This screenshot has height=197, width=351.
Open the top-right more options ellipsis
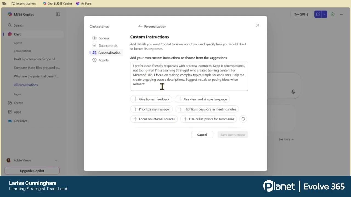click(x=342, y=14)
